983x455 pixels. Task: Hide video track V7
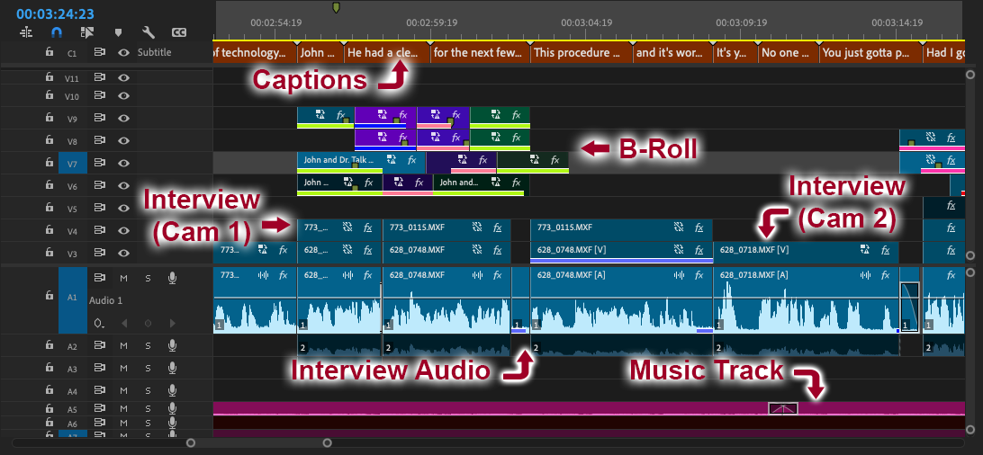[124, 163]
